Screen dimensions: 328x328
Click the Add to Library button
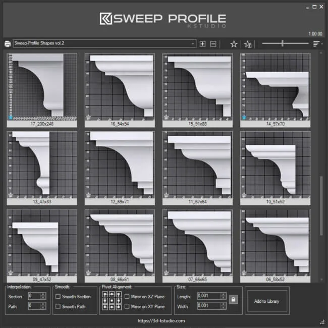(x=267, y=301)
